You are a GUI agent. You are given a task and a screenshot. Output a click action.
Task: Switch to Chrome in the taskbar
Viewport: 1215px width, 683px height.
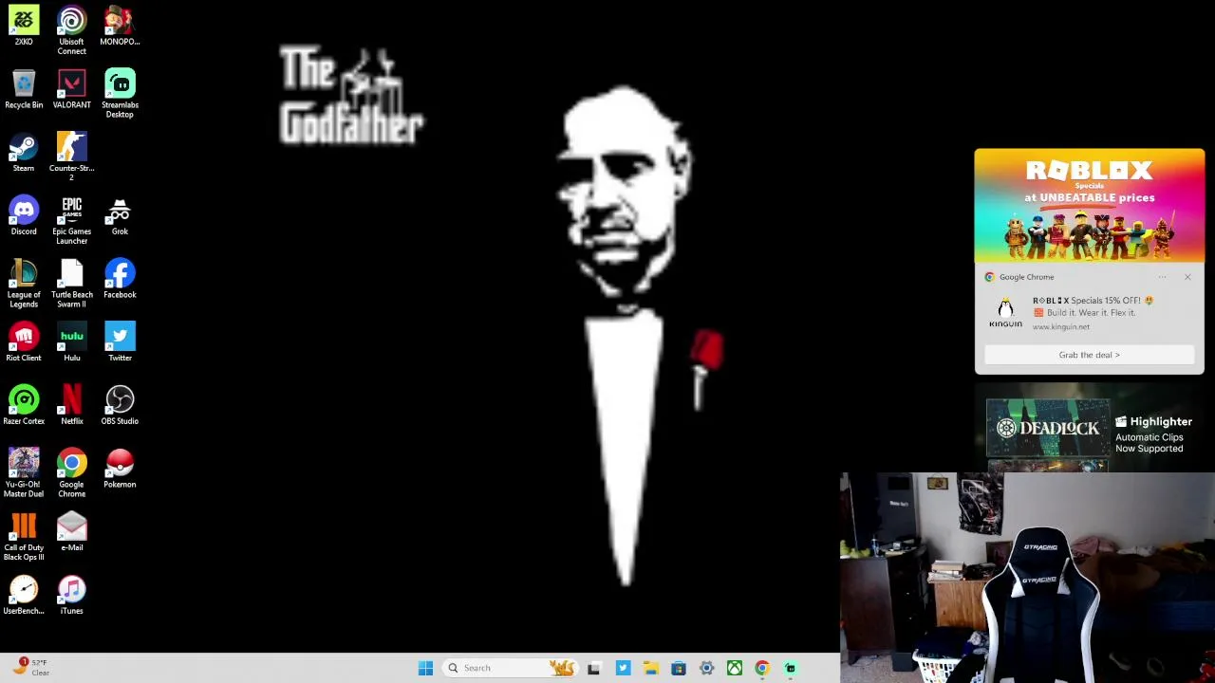(762, 668)
